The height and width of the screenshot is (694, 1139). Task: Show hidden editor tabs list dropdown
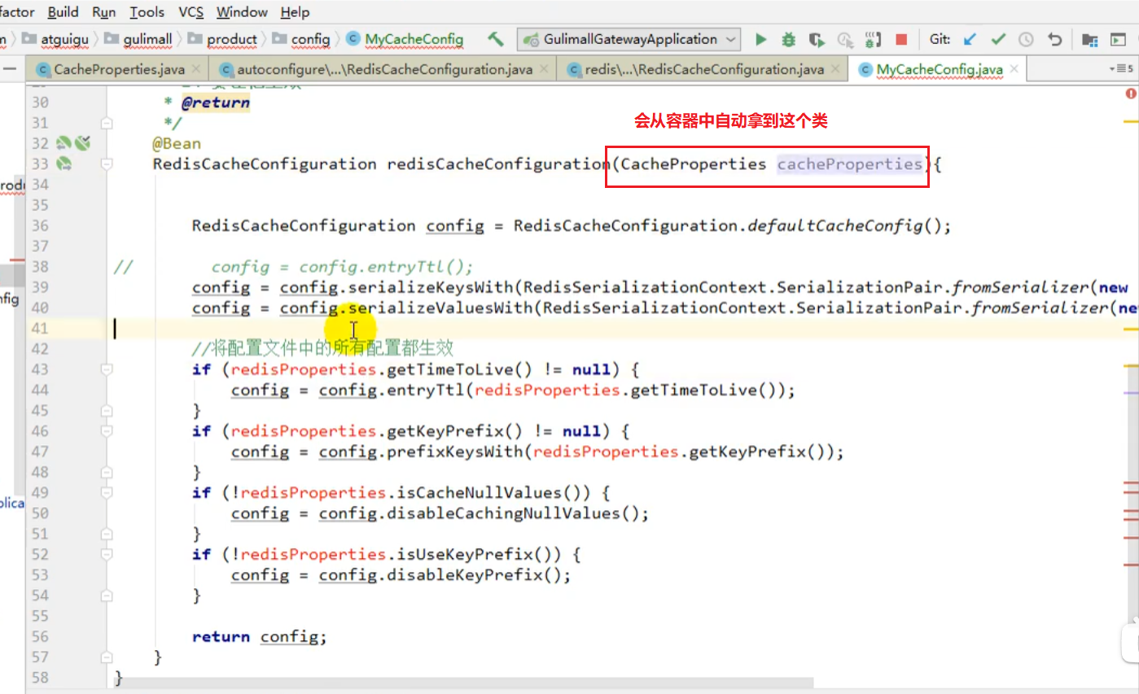1122,69
